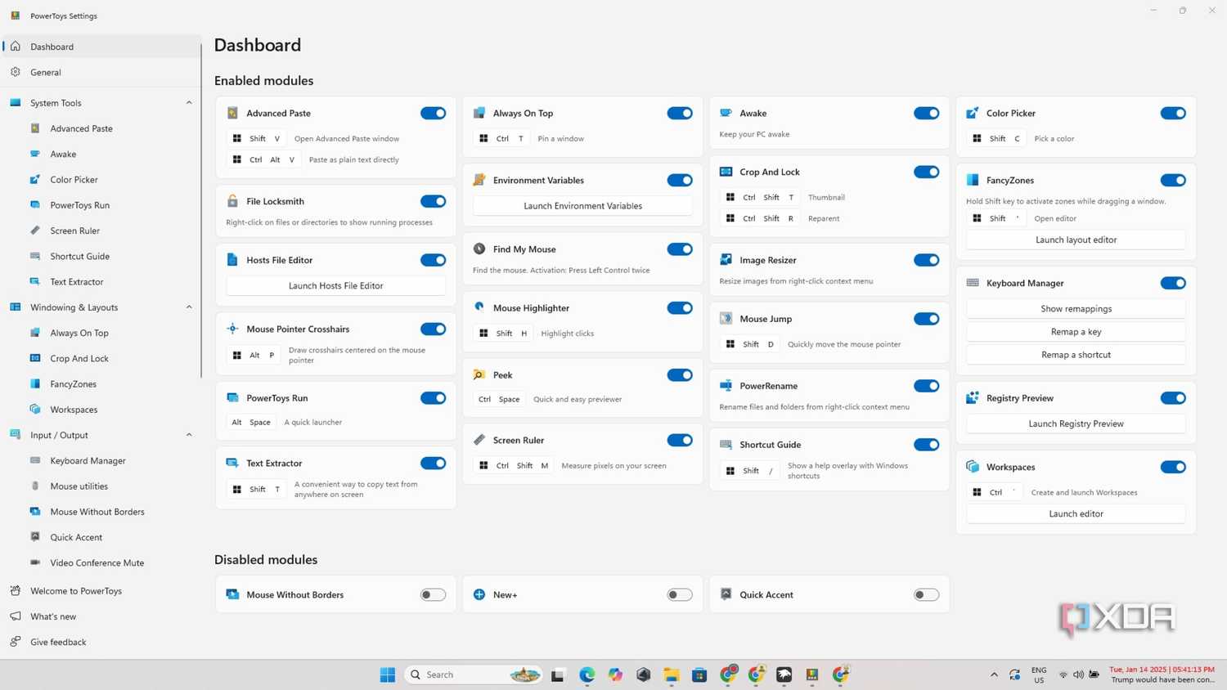Image resolution: width=1227 pixels, height=690 pixels.
Task: Click the Remap a shortcut button
Action: pyautogui.click(x=1076, y=355)
